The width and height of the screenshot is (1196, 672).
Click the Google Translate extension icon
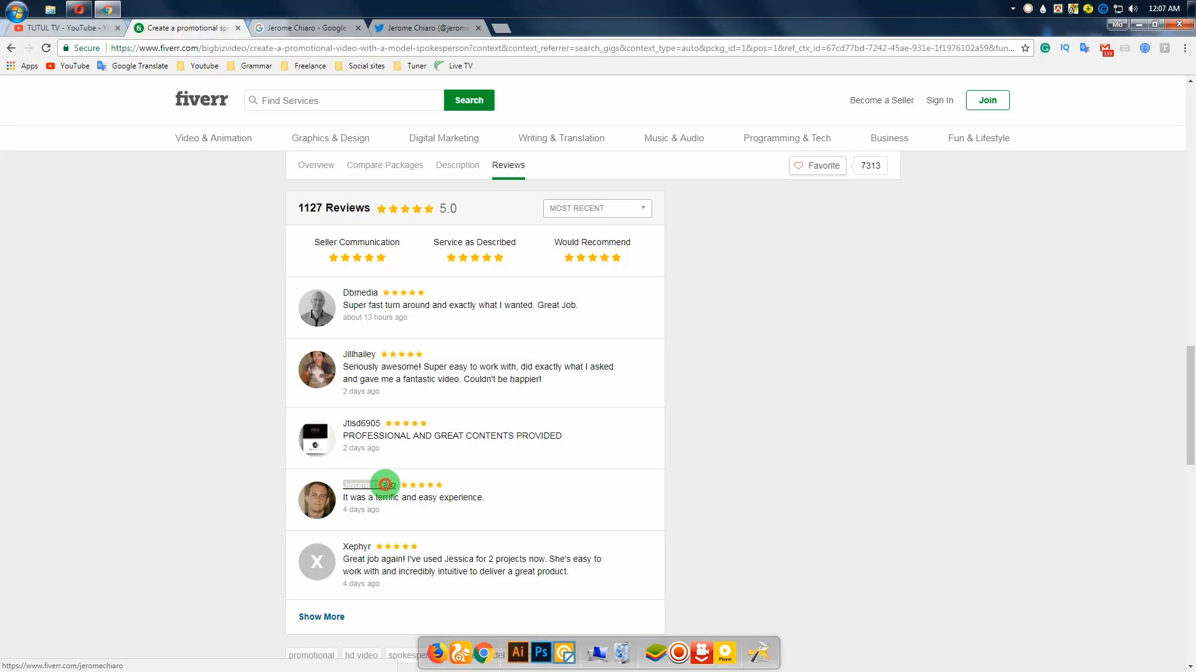coord(1084,48)
